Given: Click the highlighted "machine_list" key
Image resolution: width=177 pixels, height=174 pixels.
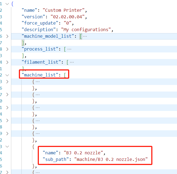Looking at the screenshot, I should click(x=40, y=75).
